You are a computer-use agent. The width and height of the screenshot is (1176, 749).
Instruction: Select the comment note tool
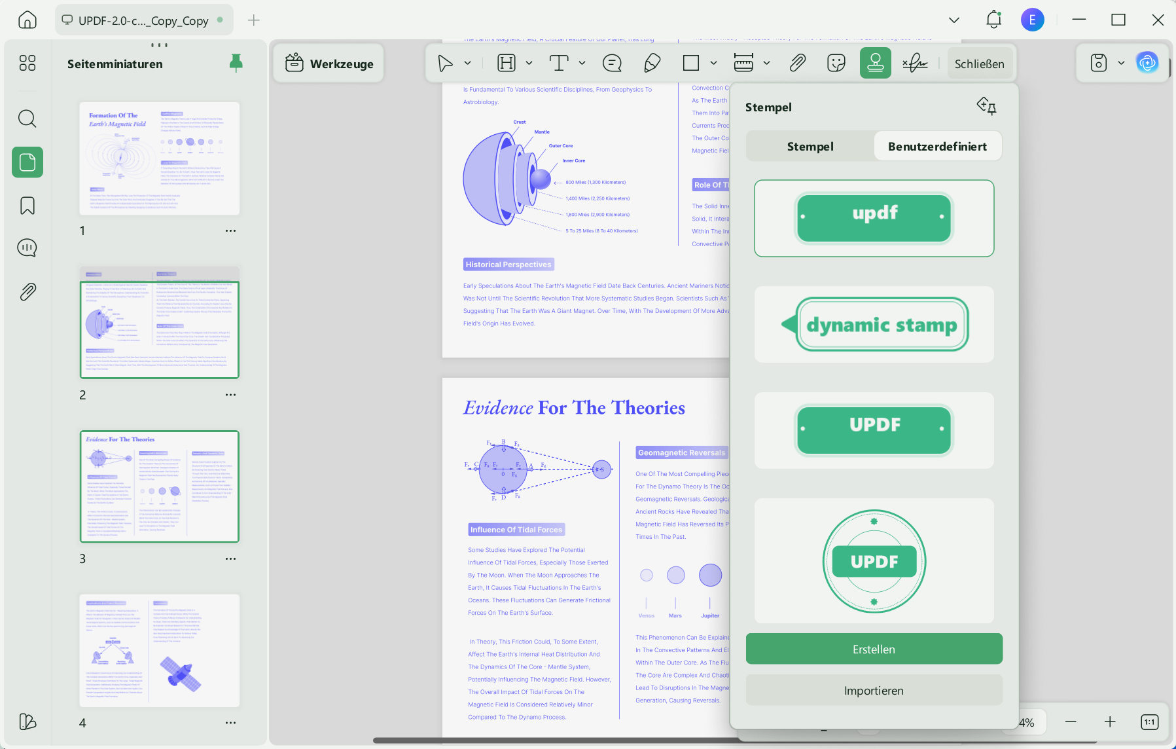pyautogui.click(x=612, y=63)
